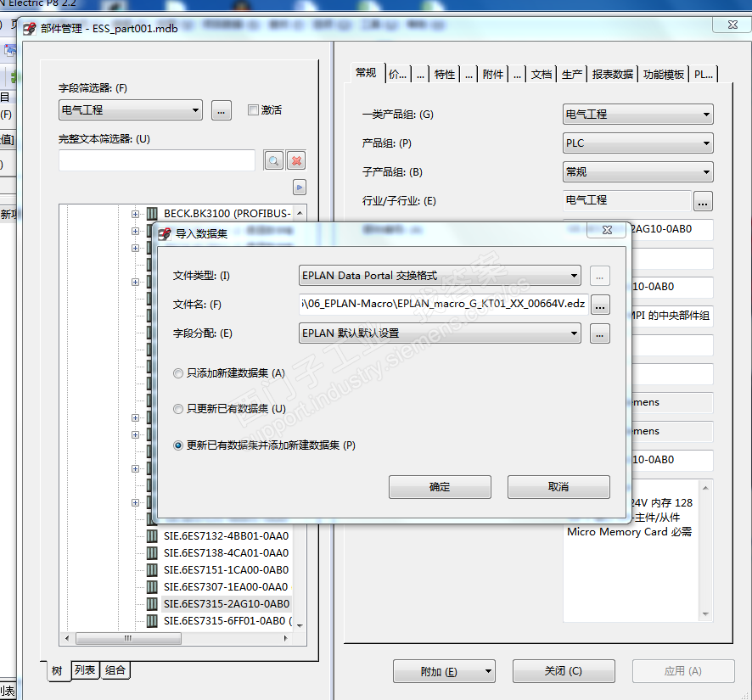The image size is (752, 700).
Task: Click the 确定 button
Action: [440, 487]
